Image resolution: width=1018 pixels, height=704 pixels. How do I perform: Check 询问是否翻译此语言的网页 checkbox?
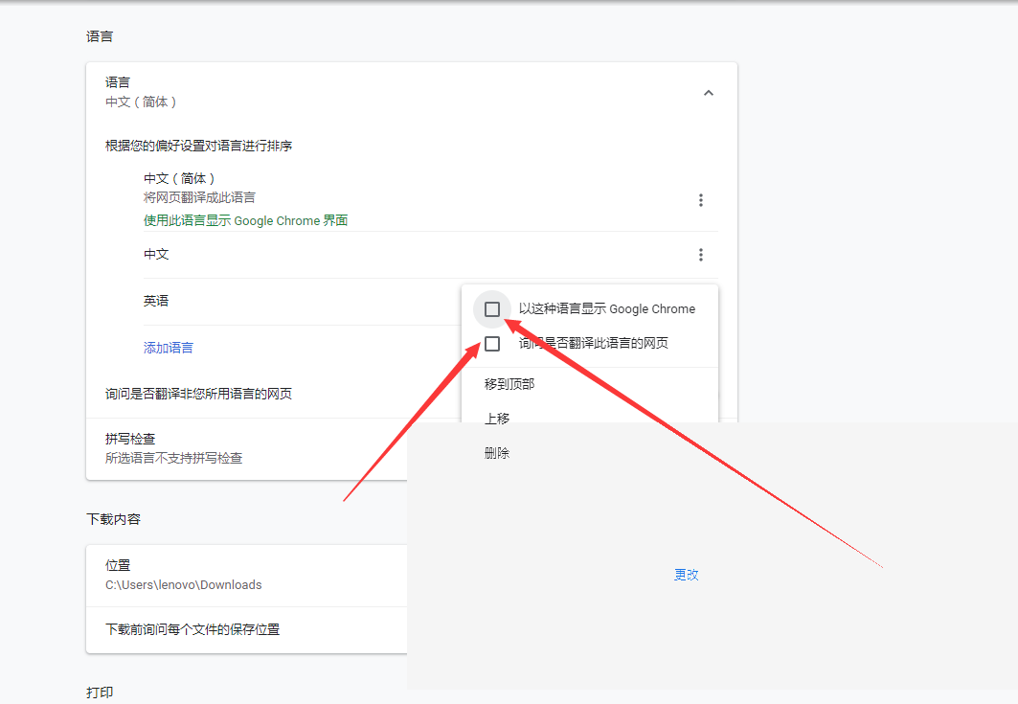coord(492,344)
